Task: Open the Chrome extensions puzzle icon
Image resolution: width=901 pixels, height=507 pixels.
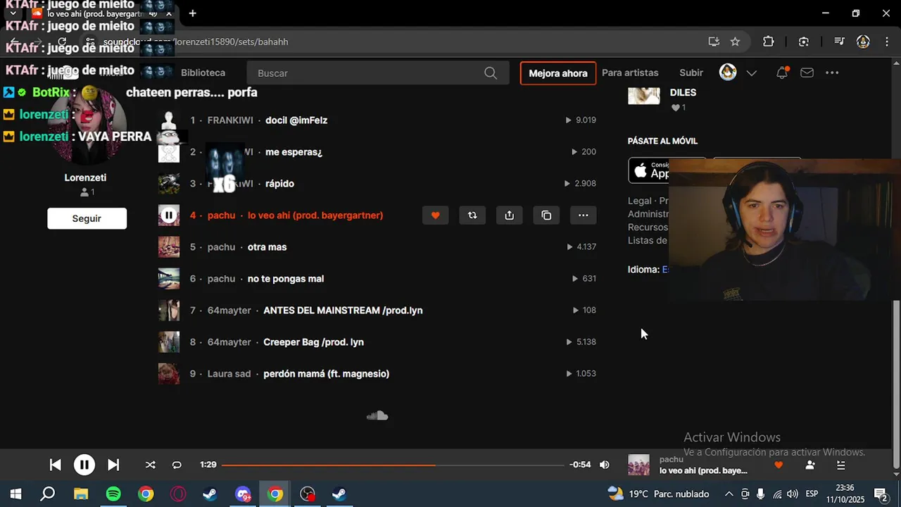Action: (768, 42)
